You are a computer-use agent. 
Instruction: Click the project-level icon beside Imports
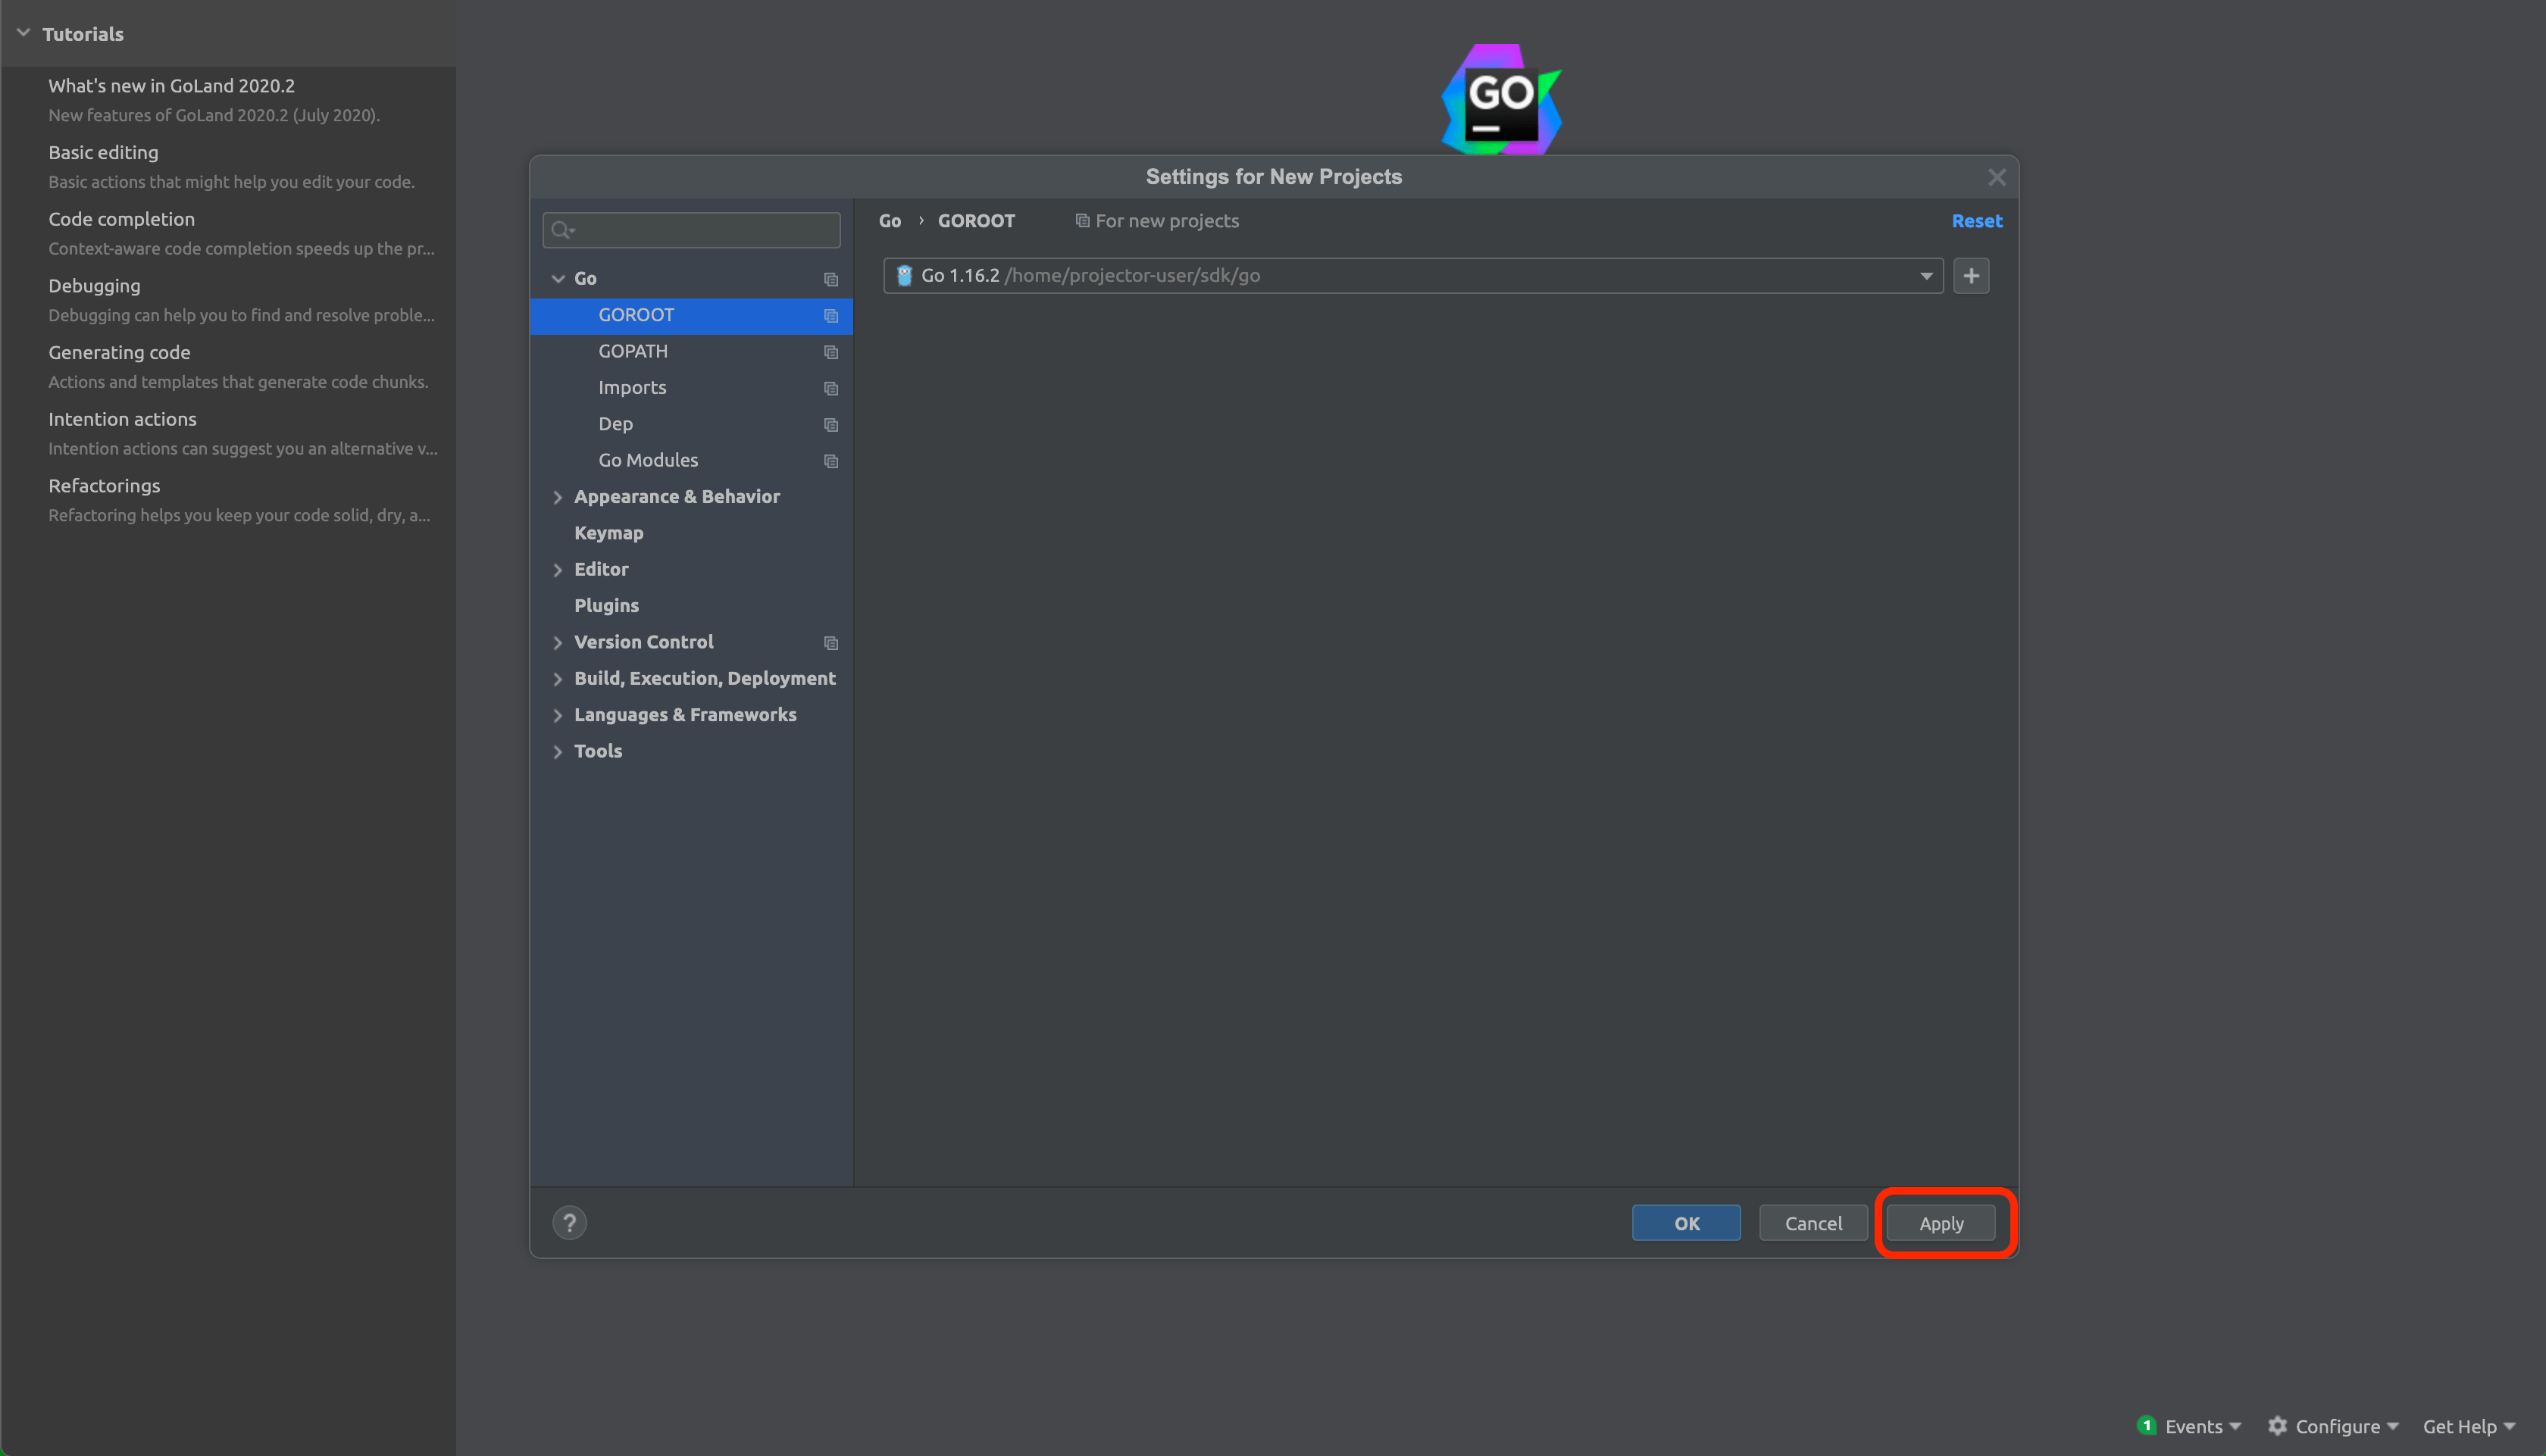click(x=830, y=388)
